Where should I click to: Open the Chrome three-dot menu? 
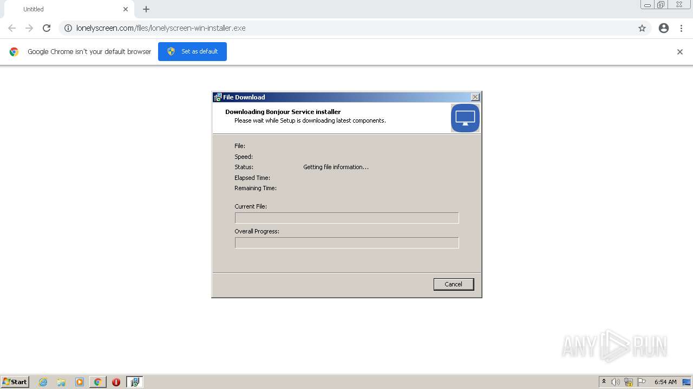682,28
